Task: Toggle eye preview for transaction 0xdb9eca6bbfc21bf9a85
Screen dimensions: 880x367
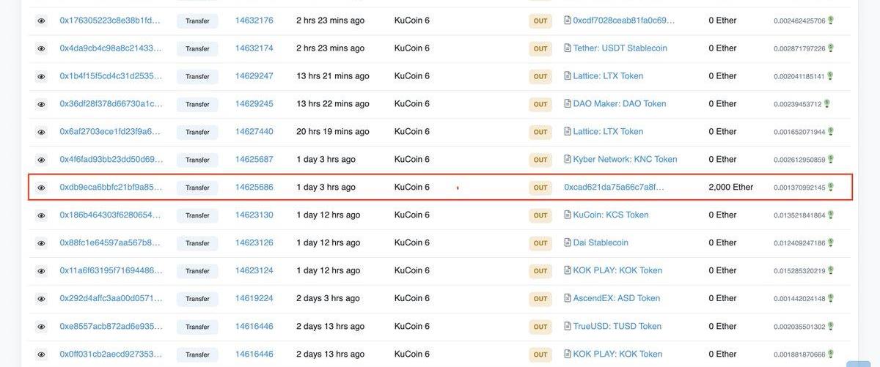Action: [41, 188]
